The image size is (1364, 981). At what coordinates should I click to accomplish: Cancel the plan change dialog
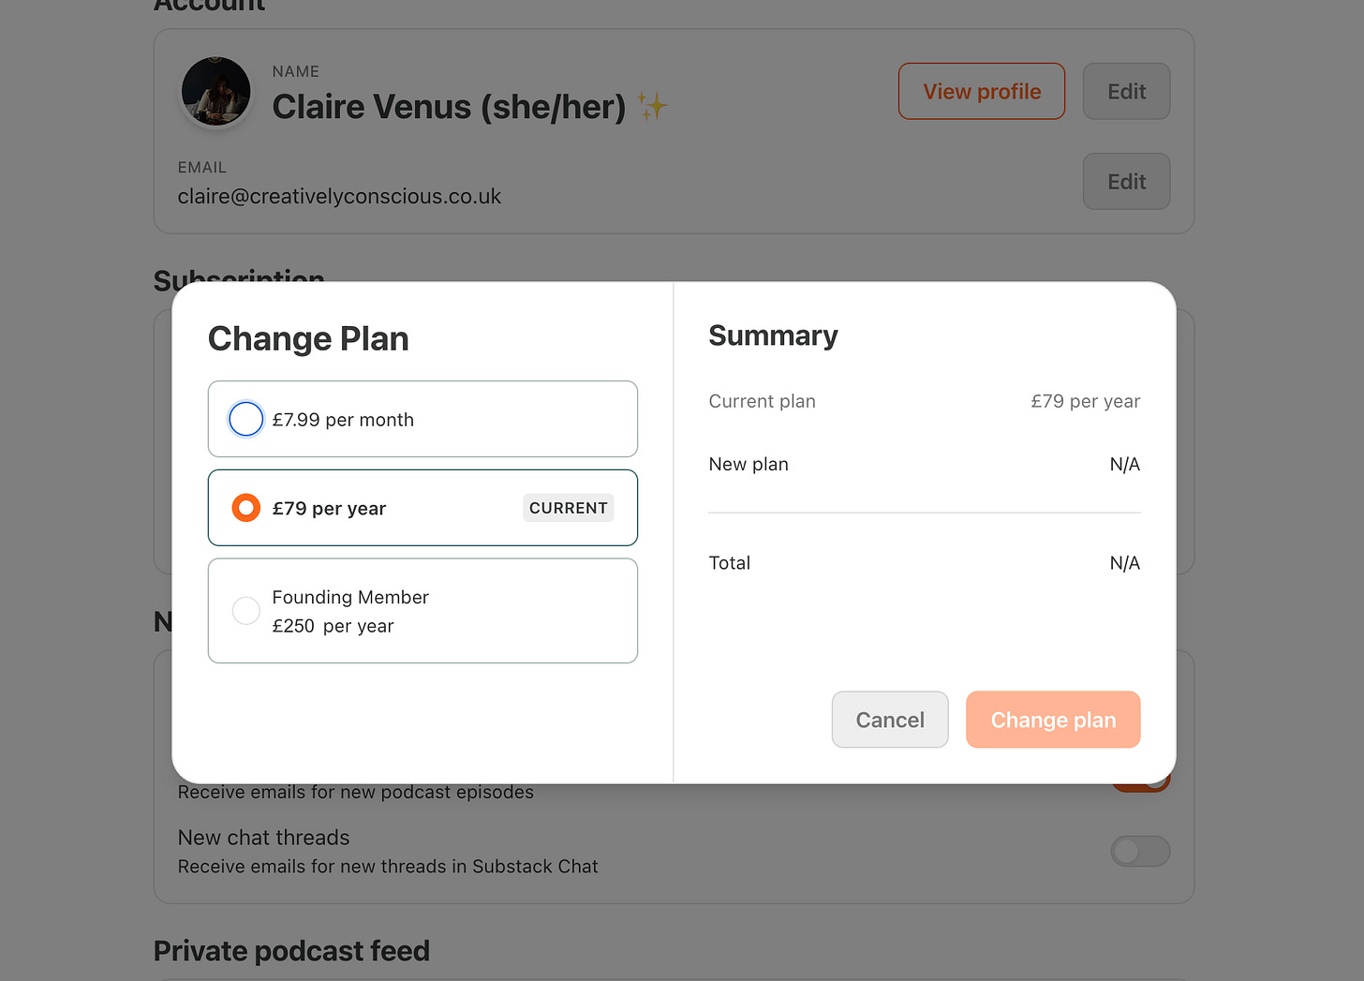(889, 720)
